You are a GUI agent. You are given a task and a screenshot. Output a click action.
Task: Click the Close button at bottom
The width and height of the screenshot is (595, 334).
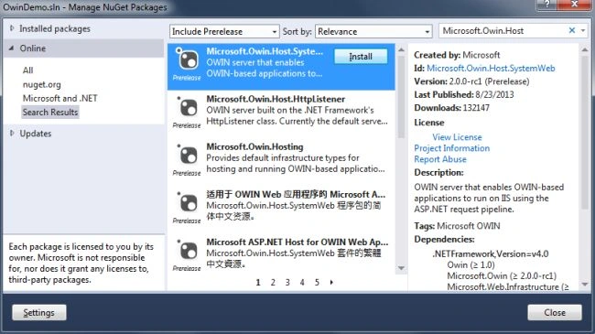coord(555,313)
